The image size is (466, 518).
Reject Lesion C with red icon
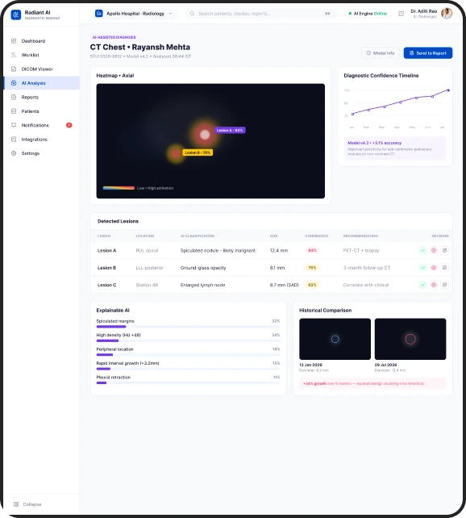434,285
